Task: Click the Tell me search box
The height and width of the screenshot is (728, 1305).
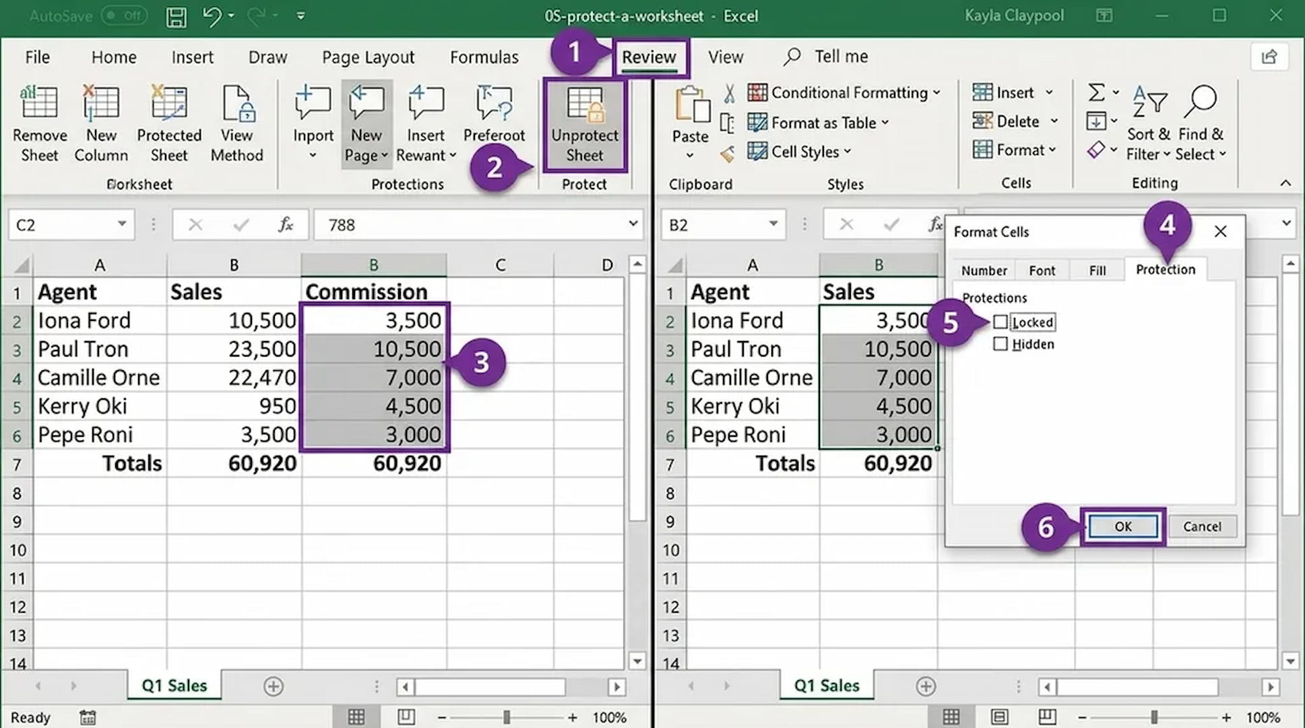Action: [x=827, y=57]
